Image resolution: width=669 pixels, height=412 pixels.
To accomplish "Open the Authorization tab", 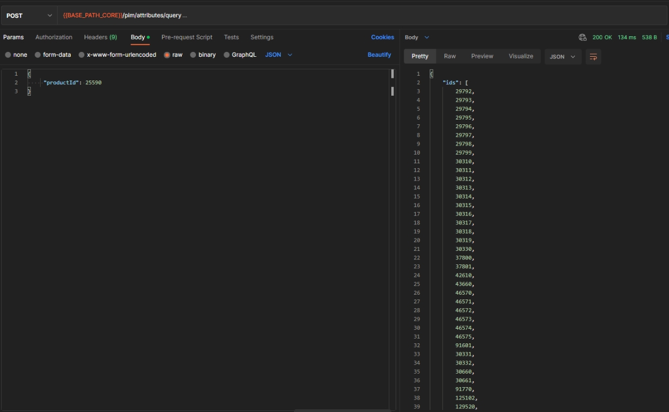I will point(54,37).
